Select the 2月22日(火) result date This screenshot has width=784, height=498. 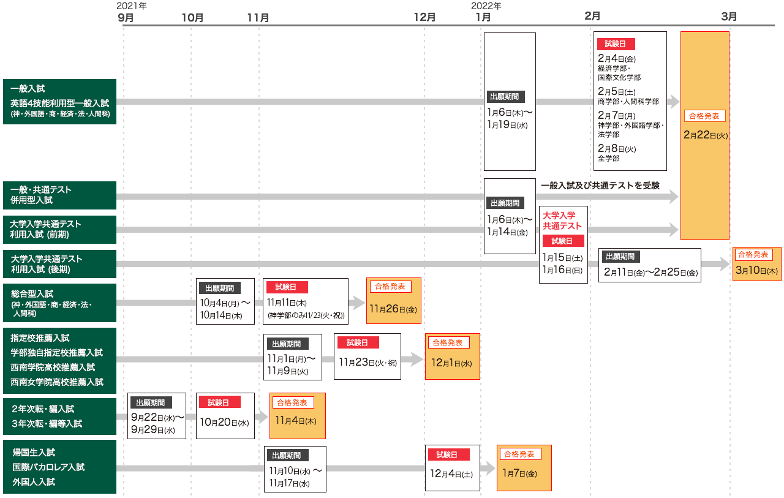tap(706, 135)
